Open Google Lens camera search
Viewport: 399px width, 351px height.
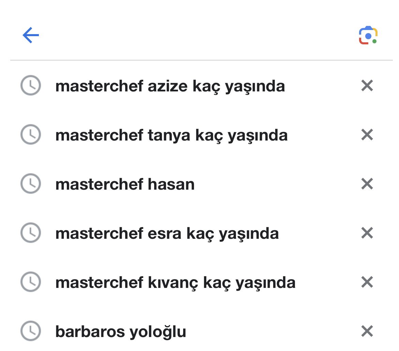coord(368,35)
